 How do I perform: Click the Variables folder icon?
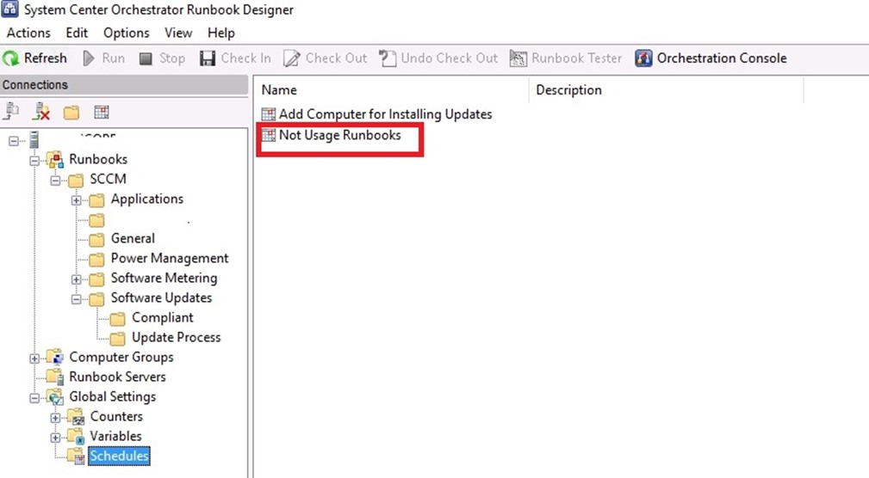(x=76, y=437)
